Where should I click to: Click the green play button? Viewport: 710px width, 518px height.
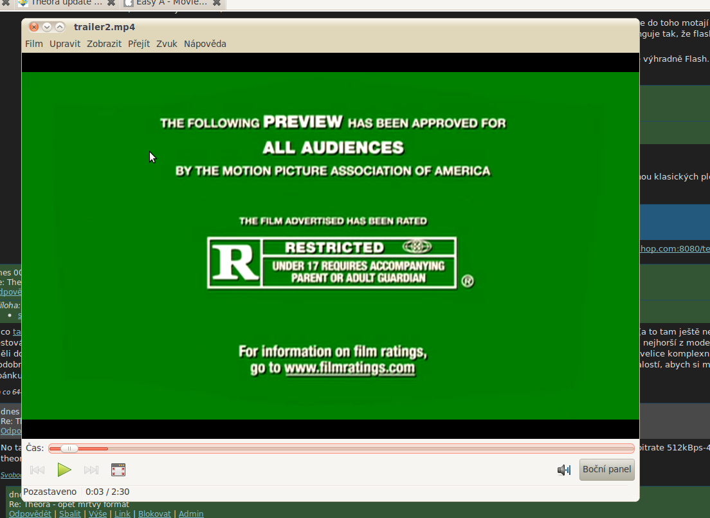[64, 470]
